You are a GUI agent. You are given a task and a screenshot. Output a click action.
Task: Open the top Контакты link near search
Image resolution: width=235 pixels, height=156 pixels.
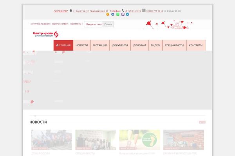coord(76,24)
